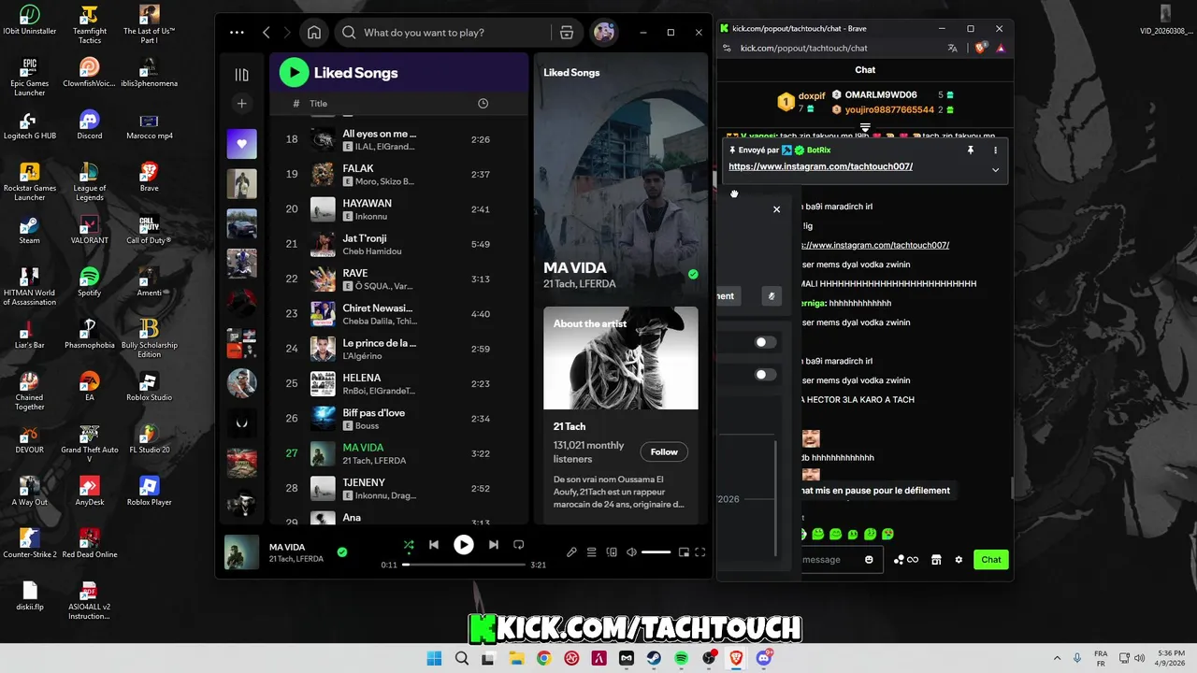The image size is (1197, 673).
Task: Adjust the Spotify volume slider
Action: tap(656, 552)
